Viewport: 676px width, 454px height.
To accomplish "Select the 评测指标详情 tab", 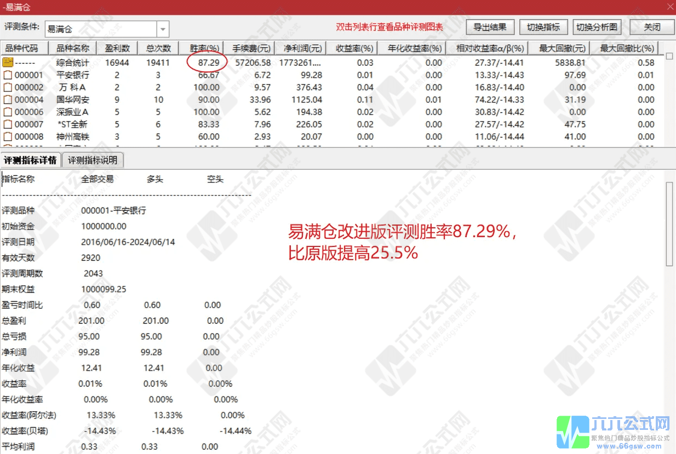I will coord(31,160).
